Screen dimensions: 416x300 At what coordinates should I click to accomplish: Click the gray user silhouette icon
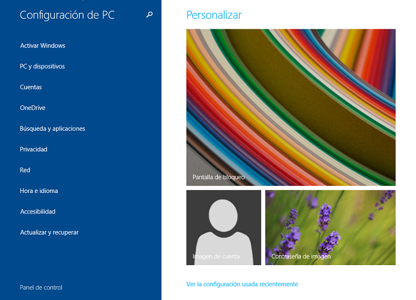coord(224,225)
